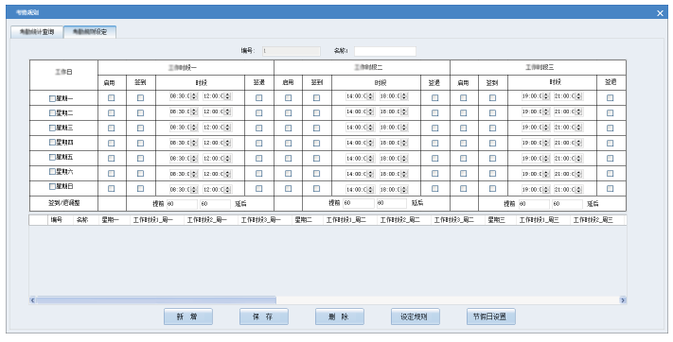Tick 签到 for 星期六 in 工作时段三
This screenshot has height=342, width=673.
point(492,174)
